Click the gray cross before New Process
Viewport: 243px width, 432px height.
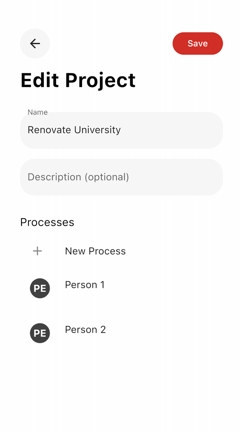click(37, 251)
